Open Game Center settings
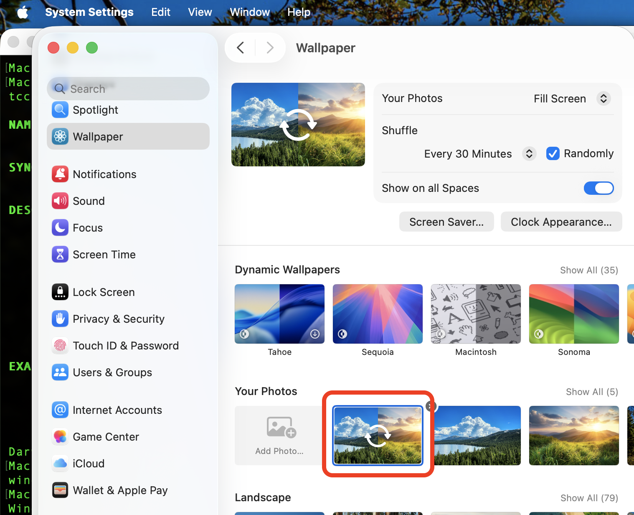 click(x=128, y=437)
